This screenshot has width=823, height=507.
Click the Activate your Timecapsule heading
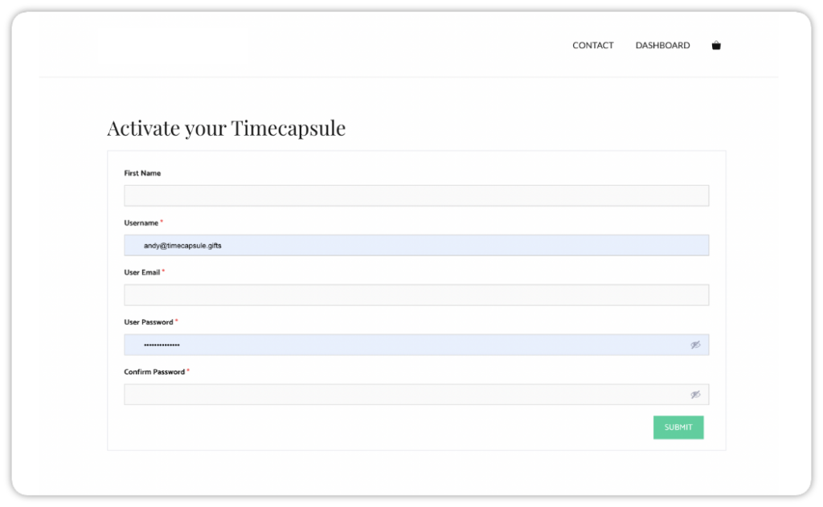pos(227,128)
